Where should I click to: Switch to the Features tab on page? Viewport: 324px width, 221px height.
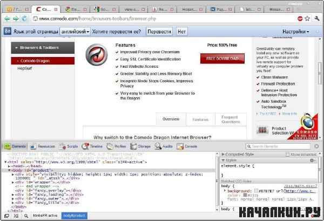pyautogui.click(x=200, y=119)
